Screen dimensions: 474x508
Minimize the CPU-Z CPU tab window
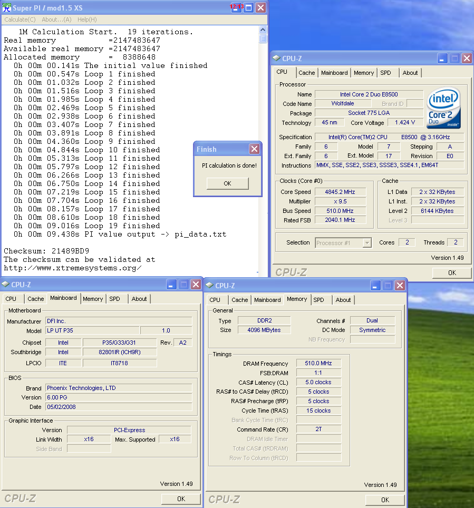tap(442, 58)
